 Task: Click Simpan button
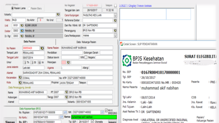click(10, 121)
